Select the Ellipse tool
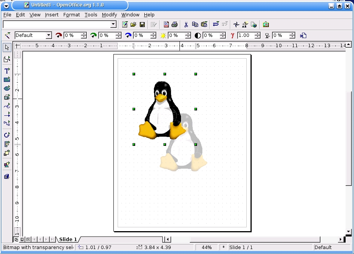Screen dimensions: 354x254 click(6, 88)
